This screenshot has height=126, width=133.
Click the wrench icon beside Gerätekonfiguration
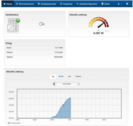(77, 4)
